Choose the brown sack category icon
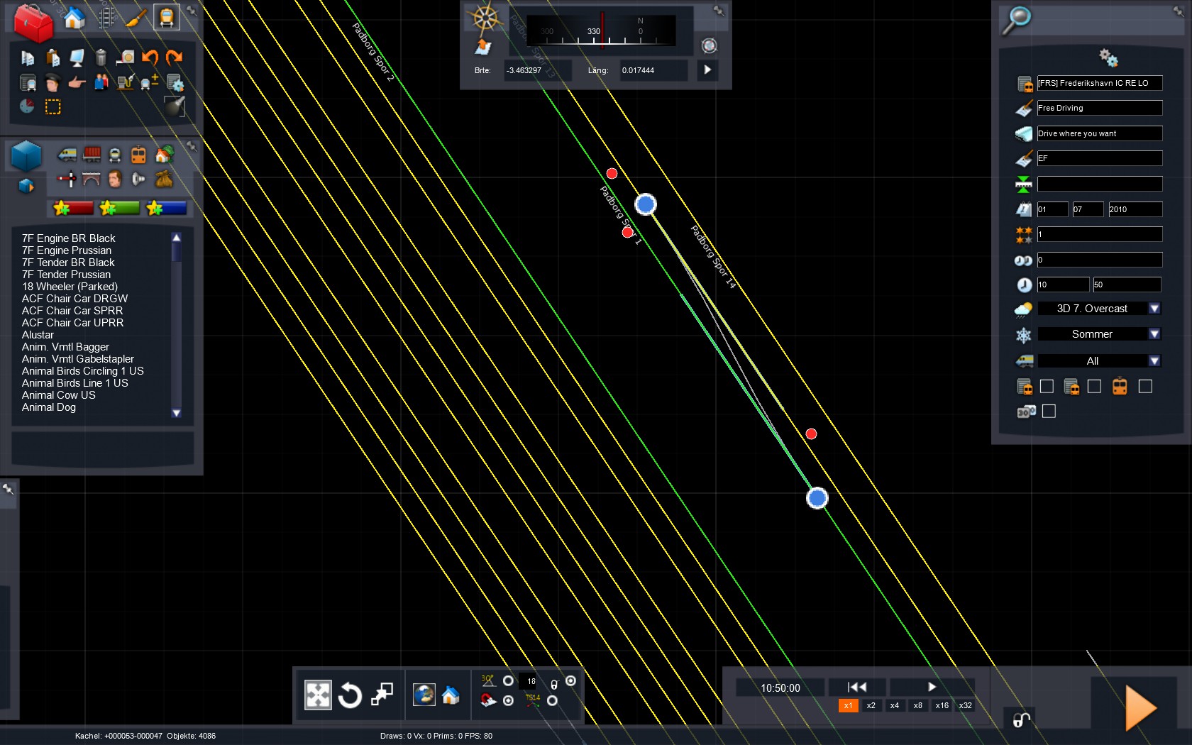Image resolution: width=1192 pixels, height=745 pixels. point(164,179)
